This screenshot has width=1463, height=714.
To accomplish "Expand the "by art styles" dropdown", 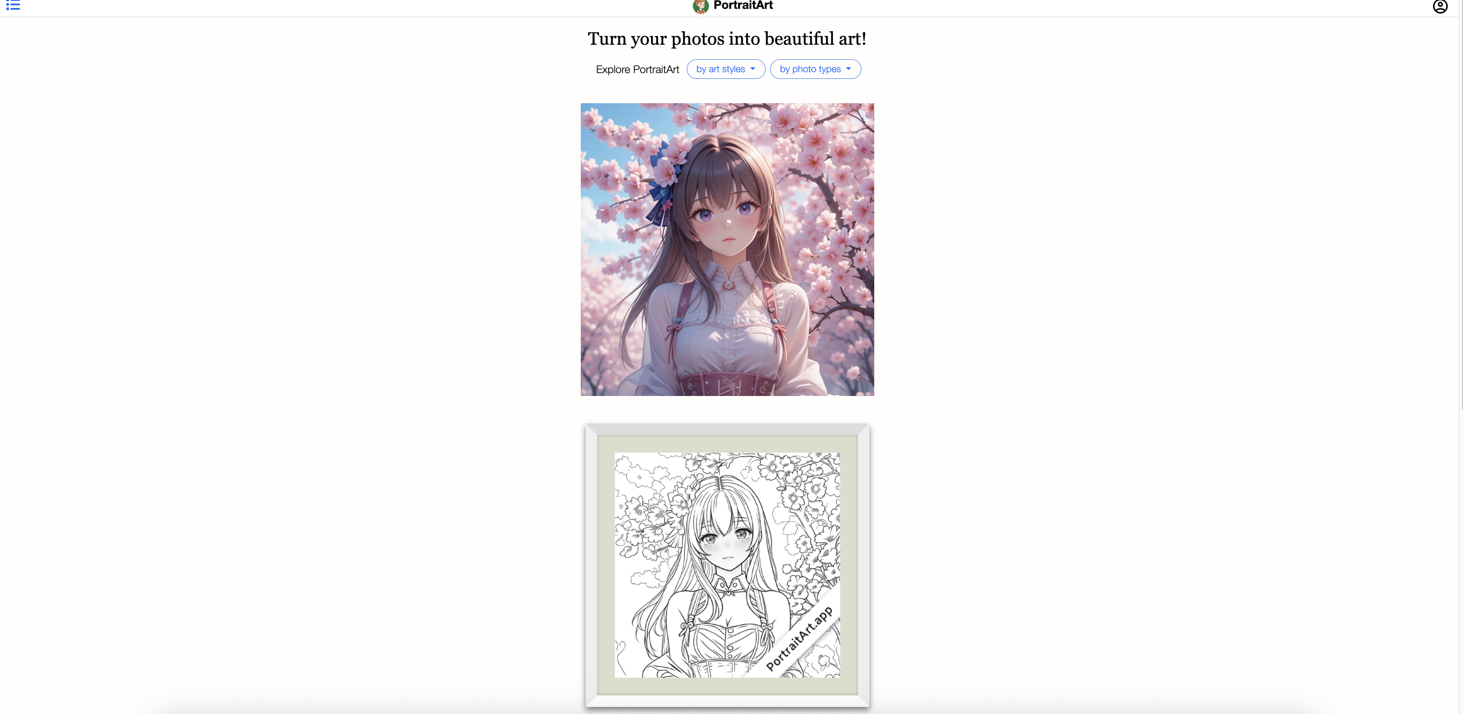I will (726, 69).
